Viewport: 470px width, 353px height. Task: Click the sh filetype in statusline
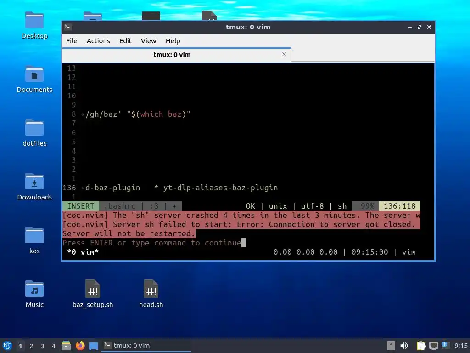(x=342, y=206)
